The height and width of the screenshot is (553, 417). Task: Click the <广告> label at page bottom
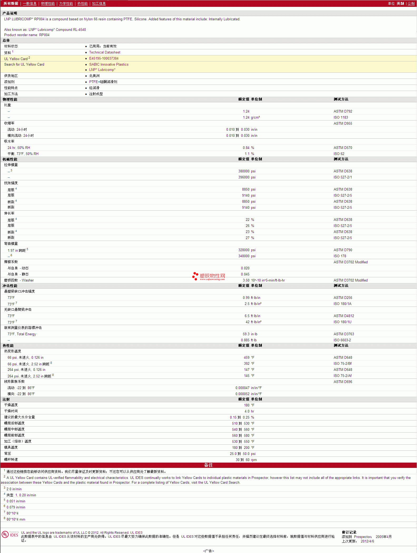[208, 551]
